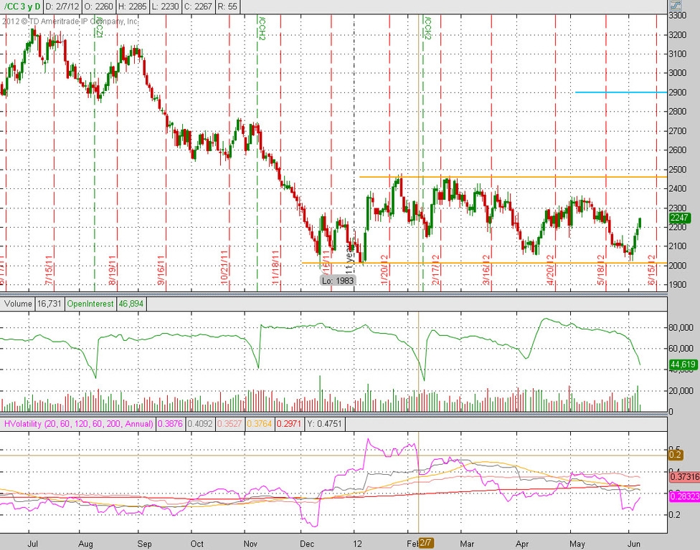Click the 16,731 volume value box
The image size is (700, 550).
point(49,304)
